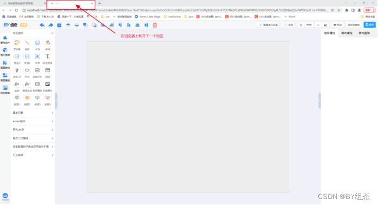Expand the 历史数据例子 category row
The height and width of the screenshot is (205, 378).
[33, 147]
